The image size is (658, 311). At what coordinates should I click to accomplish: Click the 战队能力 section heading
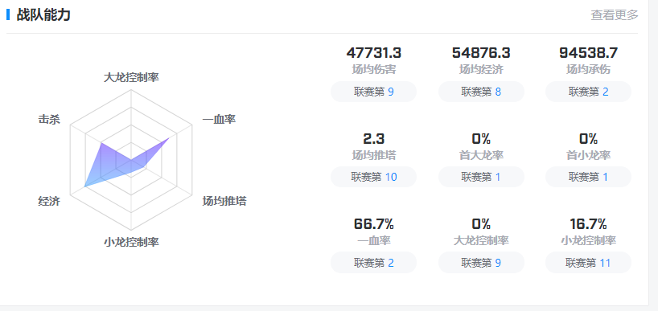pyautogui.click(x=43, y=15)
